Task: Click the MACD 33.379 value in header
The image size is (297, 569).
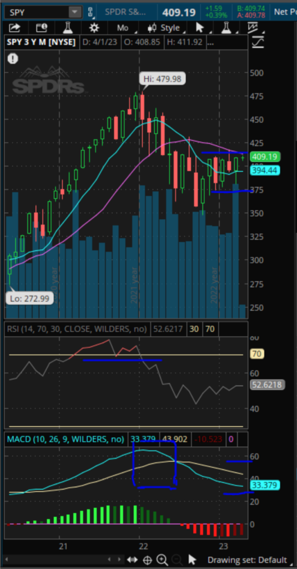Action: click(143, 440)
